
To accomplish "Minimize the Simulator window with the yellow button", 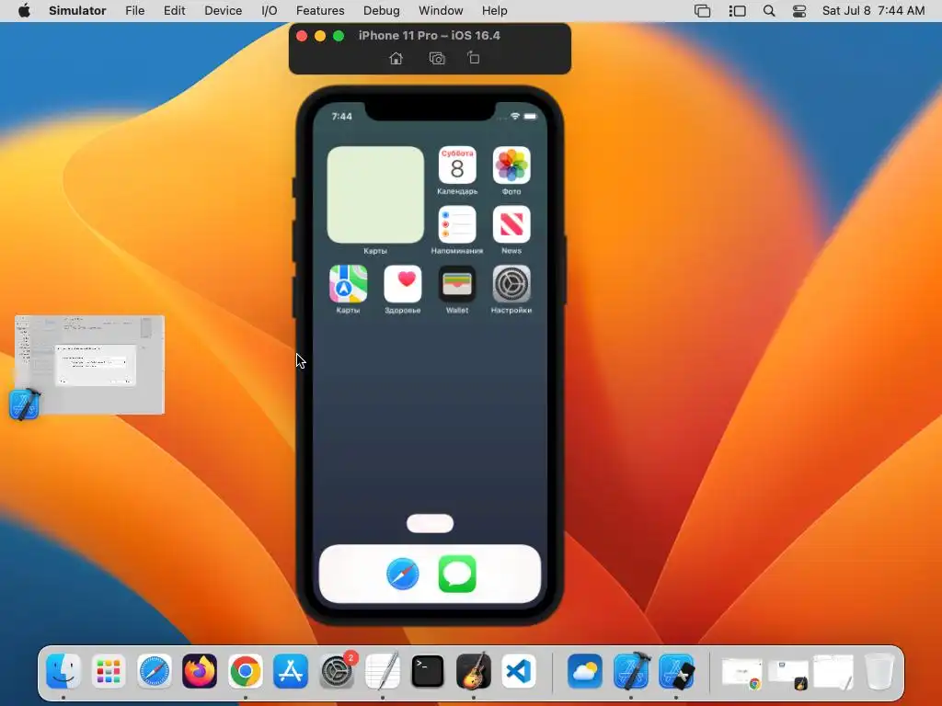I will coord(320,36).
